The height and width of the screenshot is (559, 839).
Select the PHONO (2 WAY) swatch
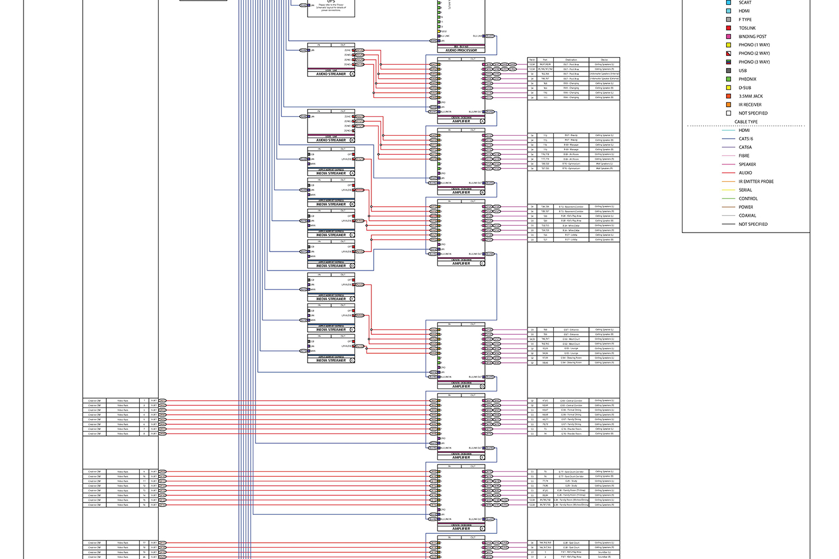coord(728,54)
